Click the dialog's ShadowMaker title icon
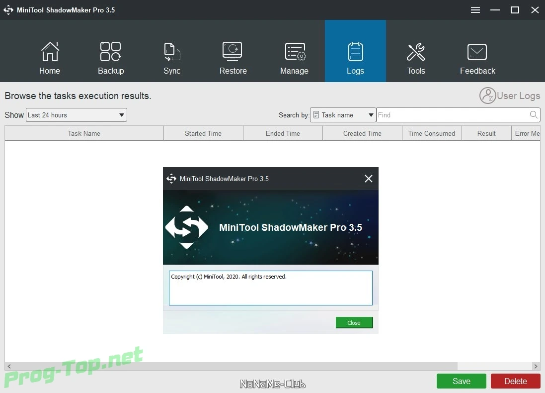The width and height of the screenshot is (545, 393). (171, 179)
